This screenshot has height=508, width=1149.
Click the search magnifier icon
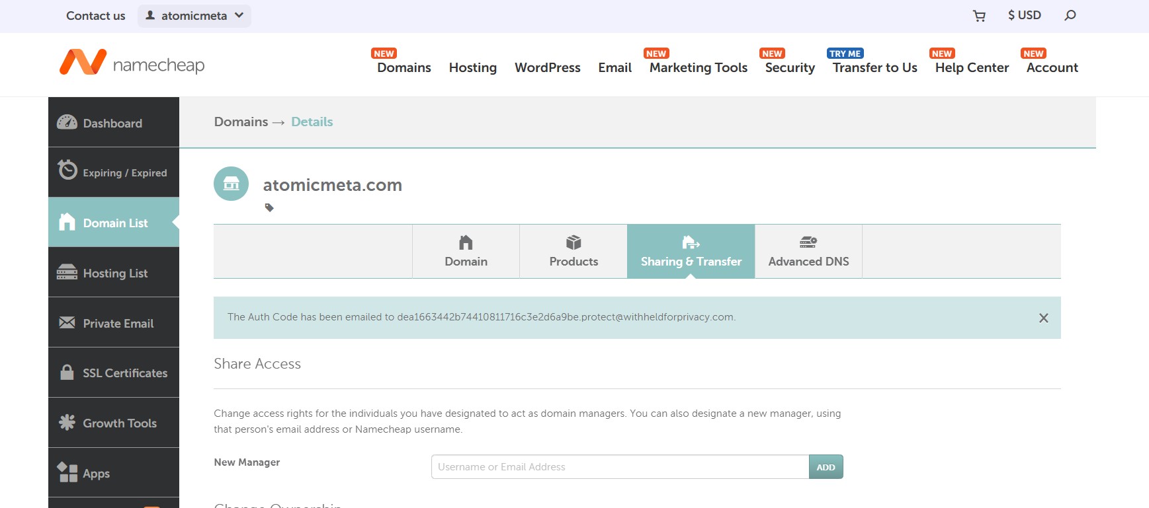click(1070, 15)
